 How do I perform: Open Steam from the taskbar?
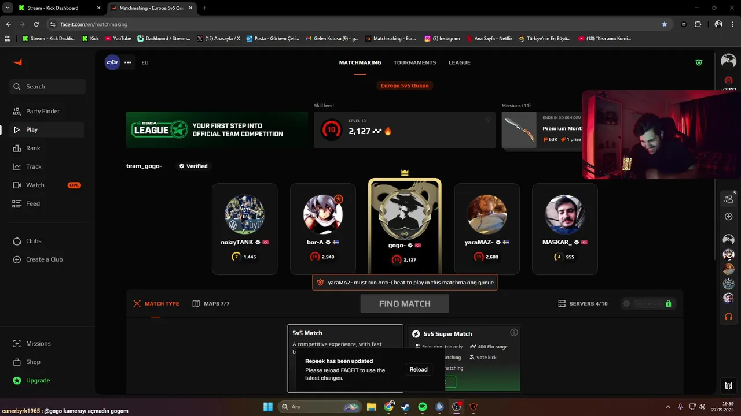[405, 407]
